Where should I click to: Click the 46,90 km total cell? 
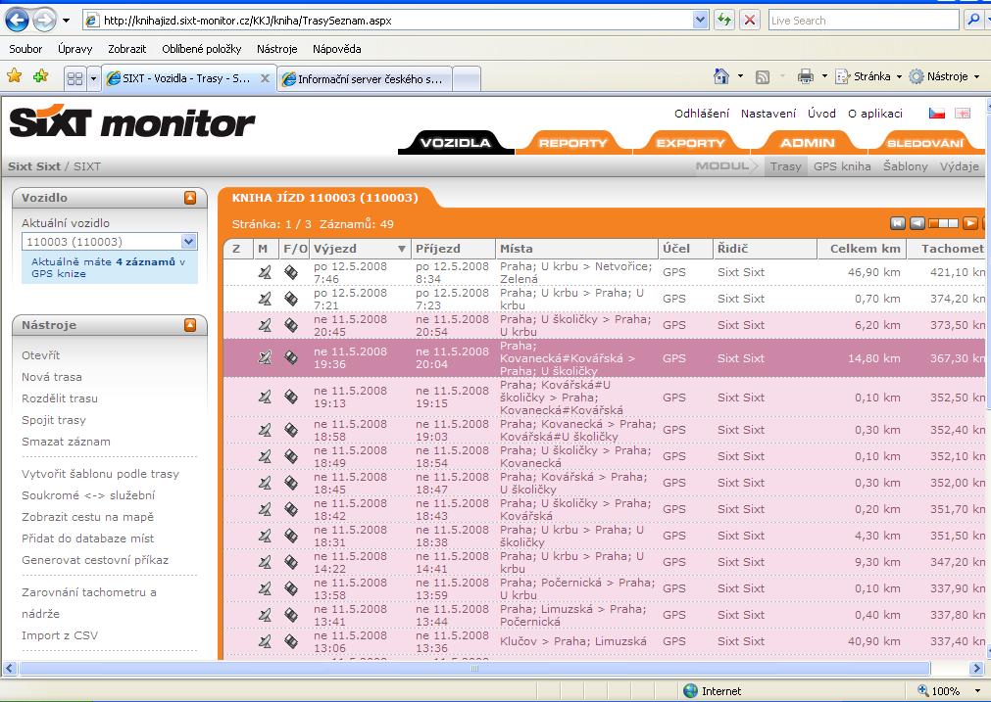[874, 272]
